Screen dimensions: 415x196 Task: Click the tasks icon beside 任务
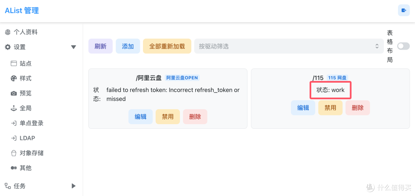click(8, 186)
